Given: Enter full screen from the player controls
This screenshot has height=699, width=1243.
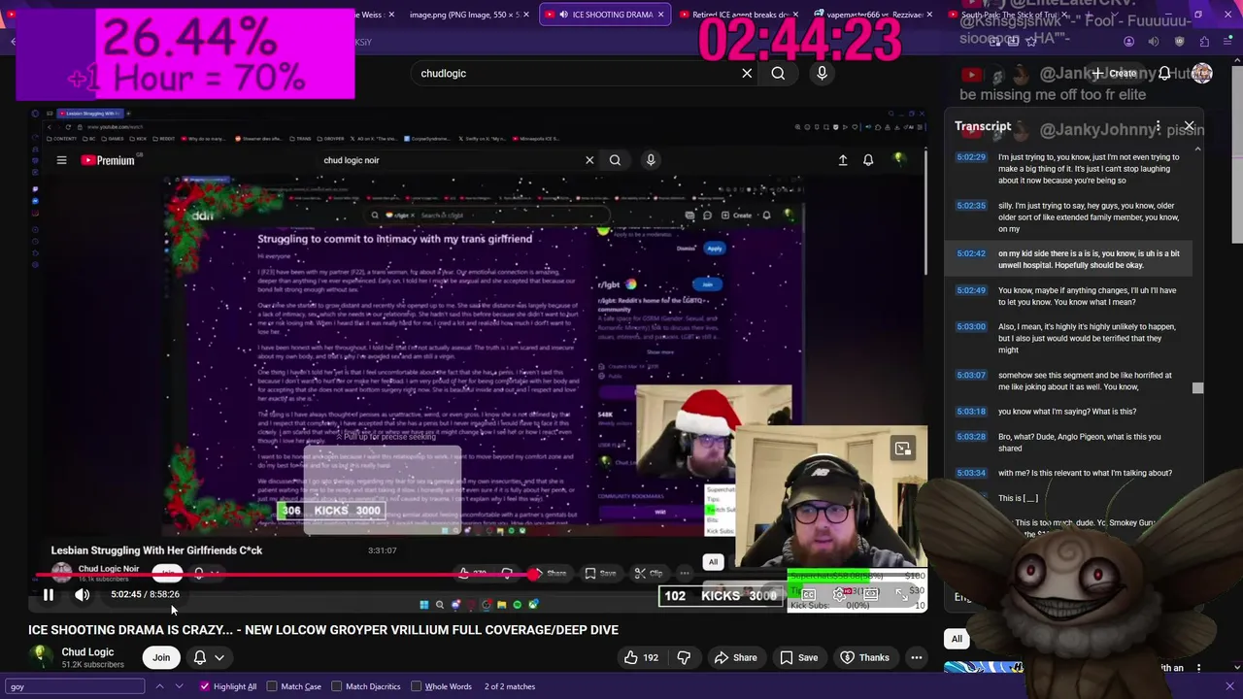Looking at the screenshot, I should pos(901,594).
